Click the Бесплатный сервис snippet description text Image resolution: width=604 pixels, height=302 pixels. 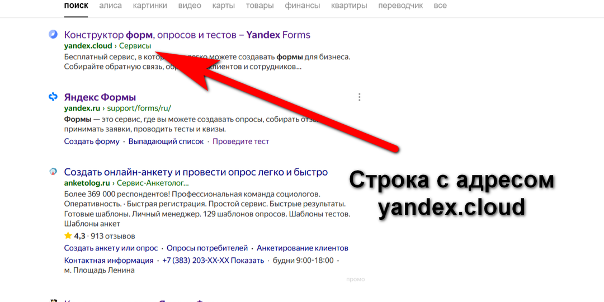(x=207, y=62)
